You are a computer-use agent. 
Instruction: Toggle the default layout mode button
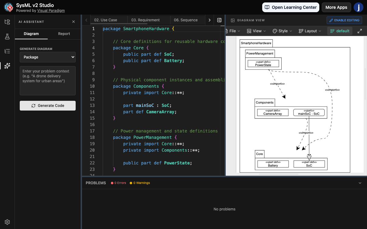340,31
